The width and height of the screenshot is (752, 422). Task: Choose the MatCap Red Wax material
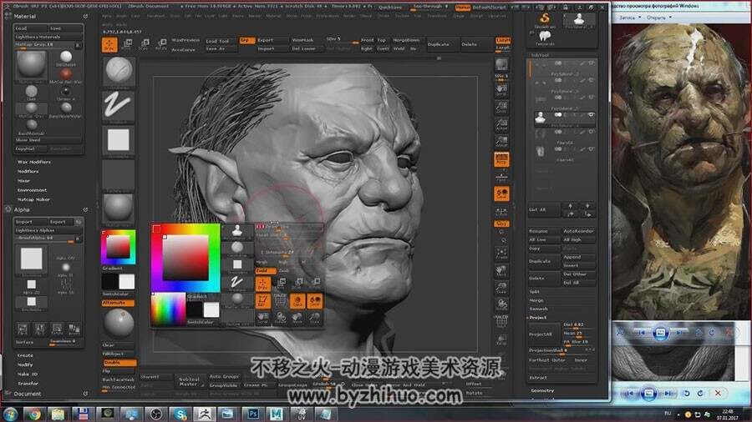(66, 74)
